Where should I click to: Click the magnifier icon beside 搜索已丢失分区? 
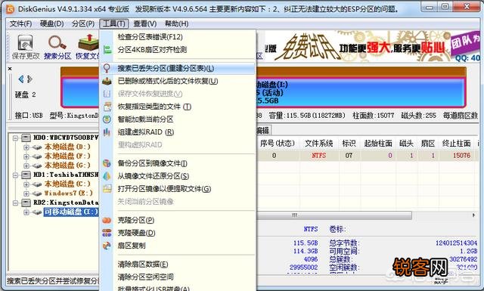click(x=107, y=68)
